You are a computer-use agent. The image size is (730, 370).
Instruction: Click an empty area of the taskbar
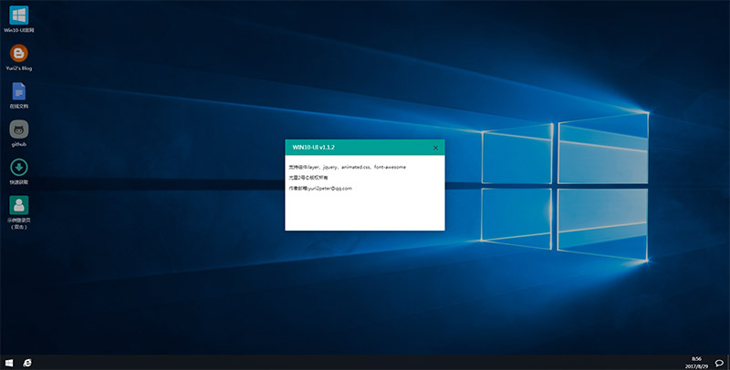pos(365,362)
